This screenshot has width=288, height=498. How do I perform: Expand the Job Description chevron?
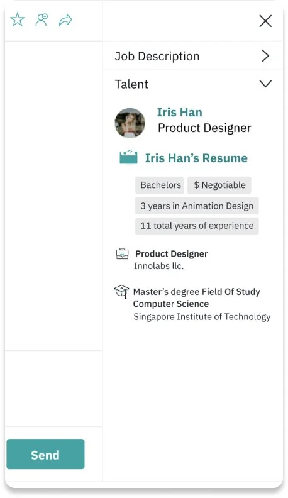[265, 56]
